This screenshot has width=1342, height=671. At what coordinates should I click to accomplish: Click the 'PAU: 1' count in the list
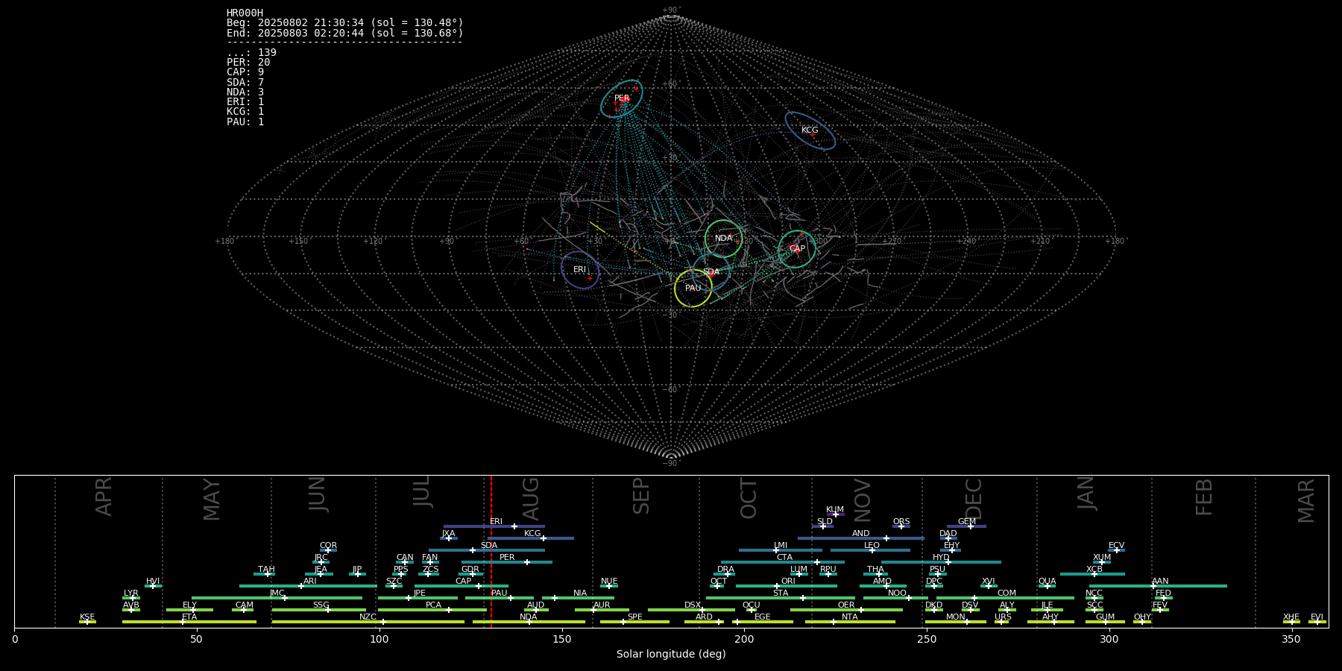click(x=245, y=122)
